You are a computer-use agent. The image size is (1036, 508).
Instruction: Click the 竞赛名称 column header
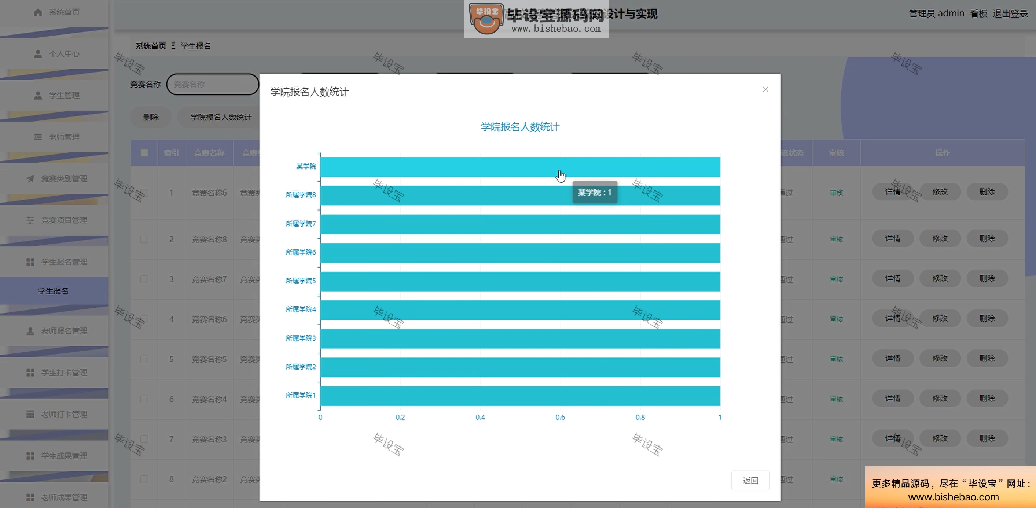[x=209, y=153]
